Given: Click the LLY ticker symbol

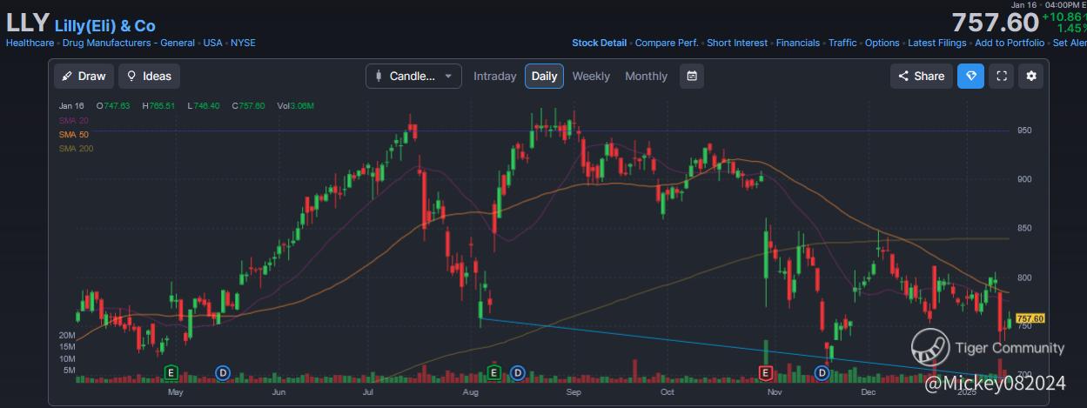Looking at the screenshot, I should click(x=26, y=24).
